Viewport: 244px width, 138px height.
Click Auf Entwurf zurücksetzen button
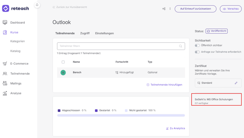pos(196,9)
